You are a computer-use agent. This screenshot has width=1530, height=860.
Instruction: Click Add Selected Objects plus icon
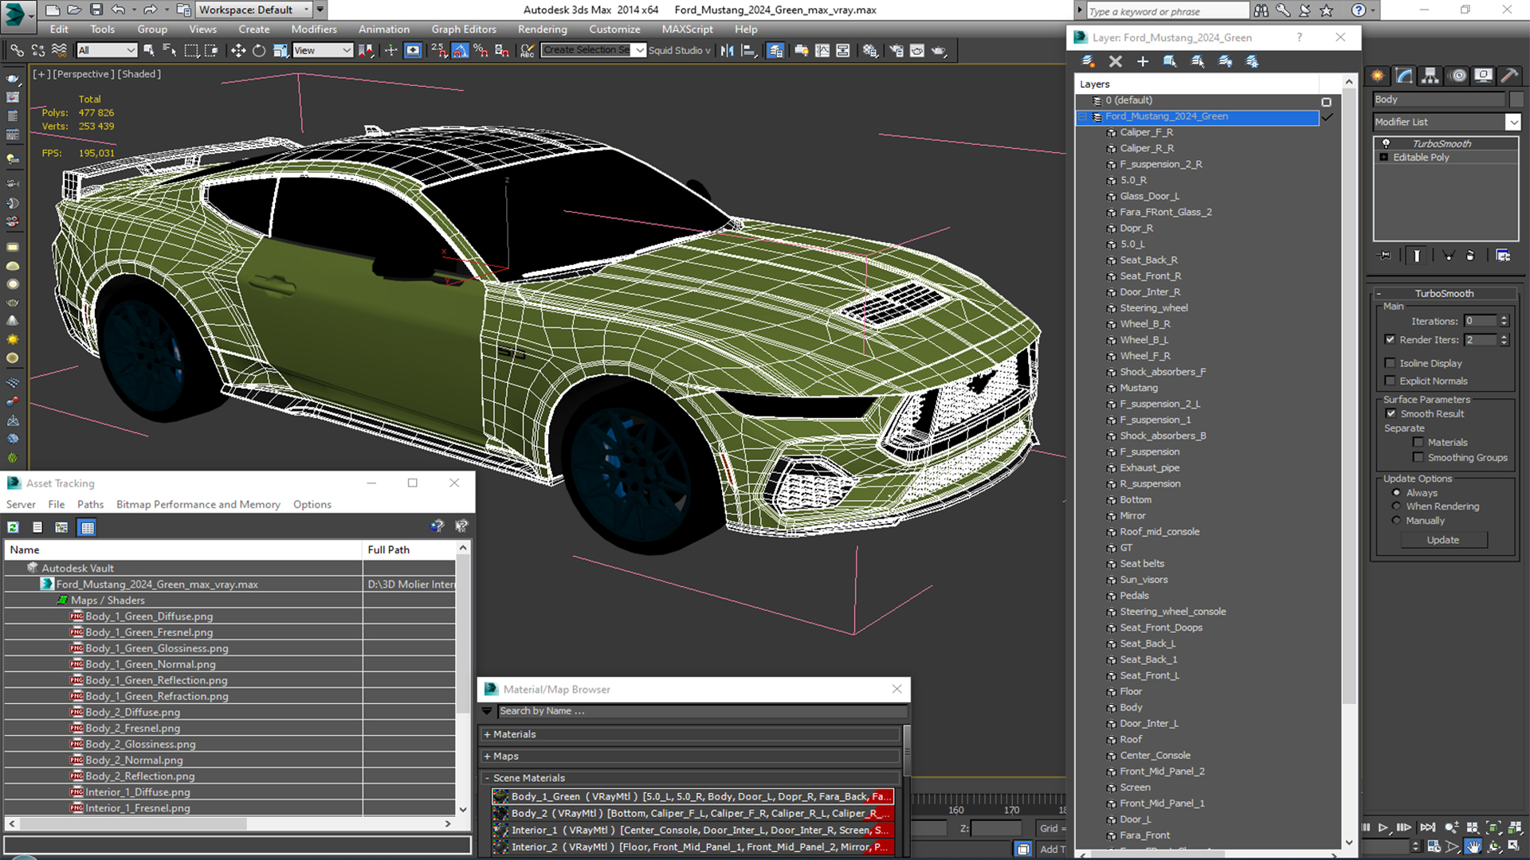coord(1142,61)
